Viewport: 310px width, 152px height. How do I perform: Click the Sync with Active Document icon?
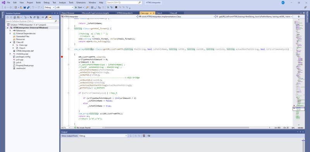point(31,17)
